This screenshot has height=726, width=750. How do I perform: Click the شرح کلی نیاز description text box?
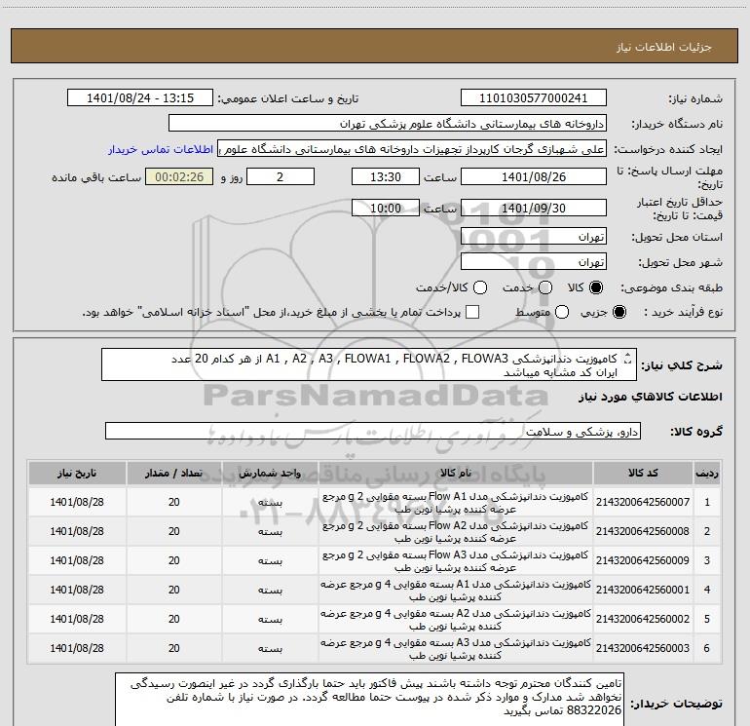click(x=369, y=365)
